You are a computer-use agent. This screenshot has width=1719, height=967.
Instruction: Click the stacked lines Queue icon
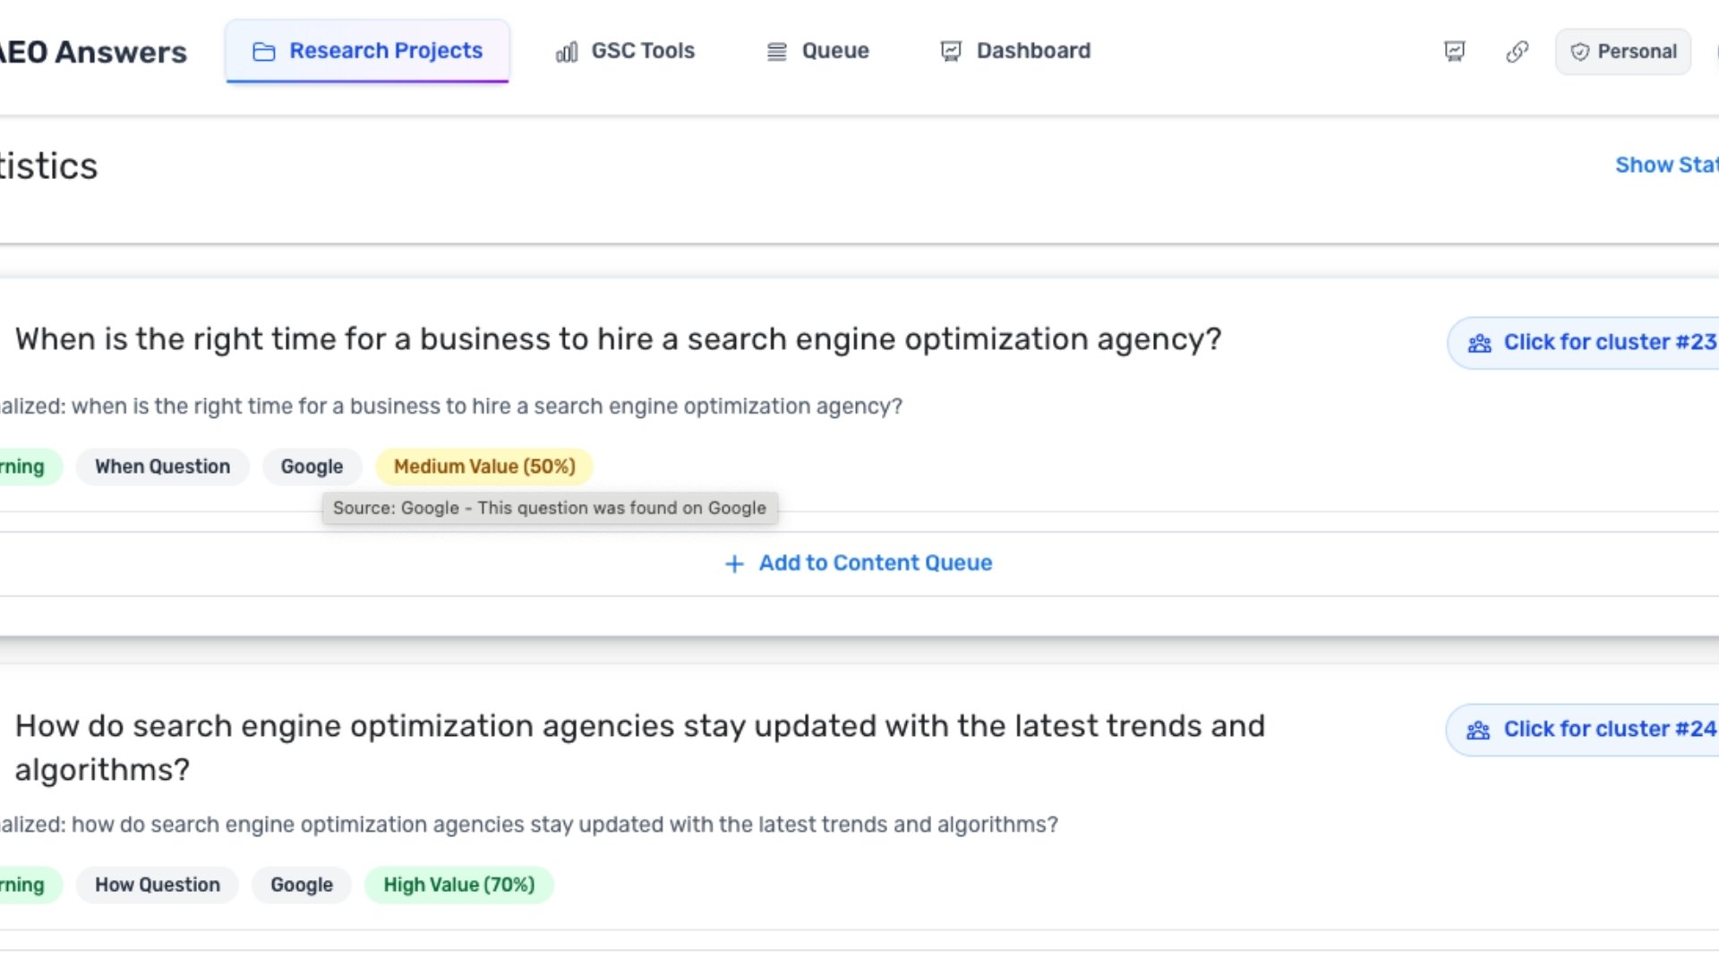point(776,52)
